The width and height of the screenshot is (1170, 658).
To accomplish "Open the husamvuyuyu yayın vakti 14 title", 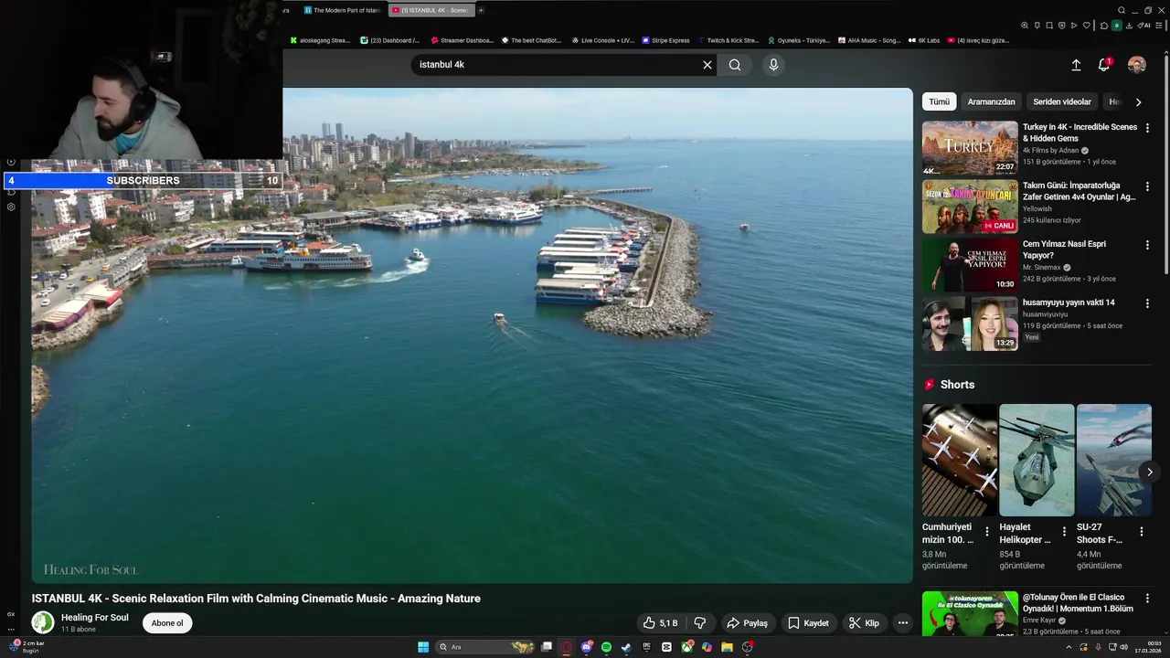I will pyautogui.click(x=1069, y=302).
